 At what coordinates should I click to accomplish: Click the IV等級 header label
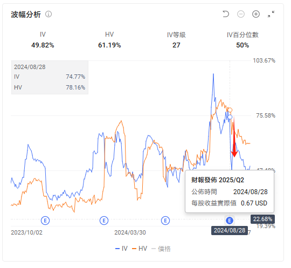click(x=176, y=35)
